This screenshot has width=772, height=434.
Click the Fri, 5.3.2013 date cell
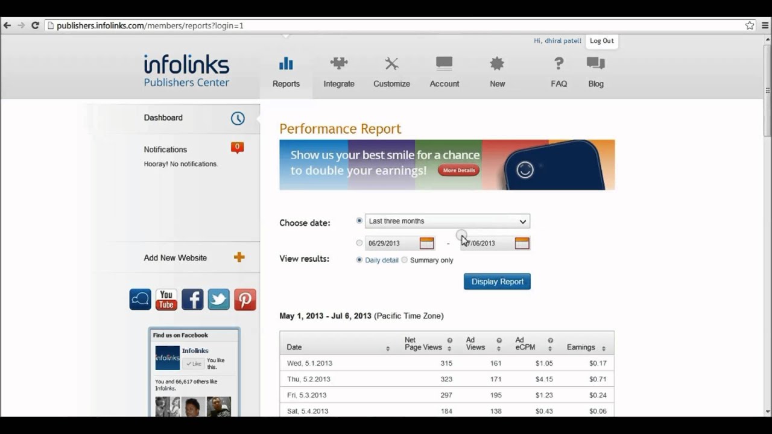pos(307,395)
